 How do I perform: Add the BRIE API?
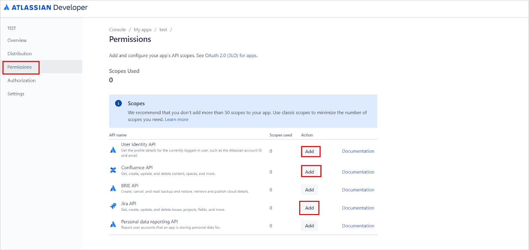pos(309,190)
